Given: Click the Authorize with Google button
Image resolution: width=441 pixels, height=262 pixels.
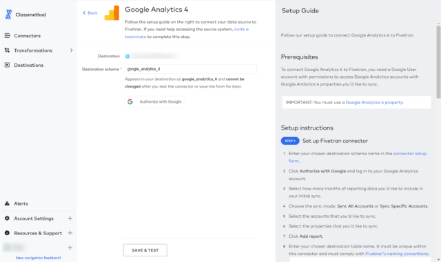Looking at the screenshot, I should pos(154,101).
